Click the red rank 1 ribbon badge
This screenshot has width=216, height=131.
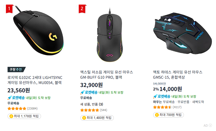coord(9,9)
